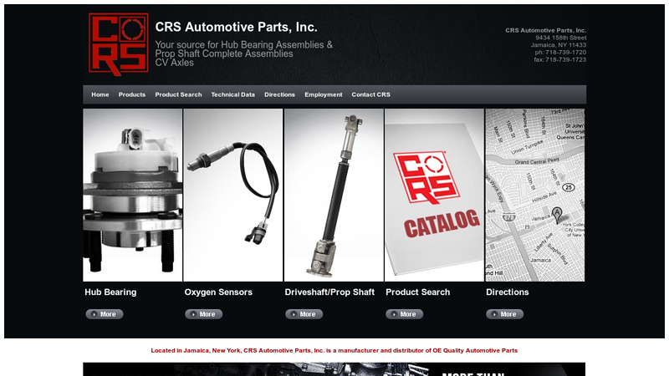
Task: Click the Product Search heading below catalog
Action: coord(417,292)
